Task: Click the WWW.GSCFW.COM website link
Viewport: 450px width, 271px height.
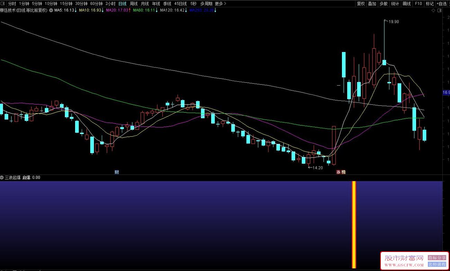Action: pyautogui.click(x=404, y=265)
